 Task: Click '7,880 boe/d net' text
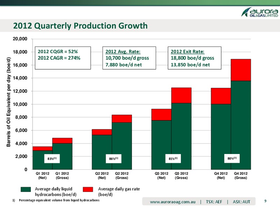tap(124, 65)
